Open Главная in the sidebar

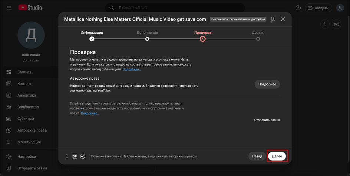(x=24, y=72)
